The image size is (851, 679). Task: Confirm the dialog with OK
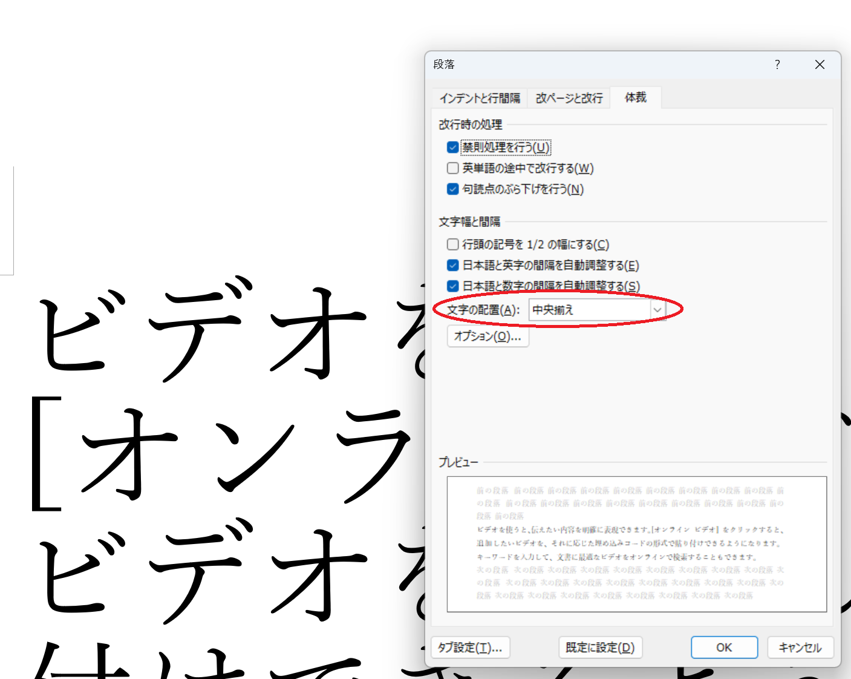click(724, 648)
